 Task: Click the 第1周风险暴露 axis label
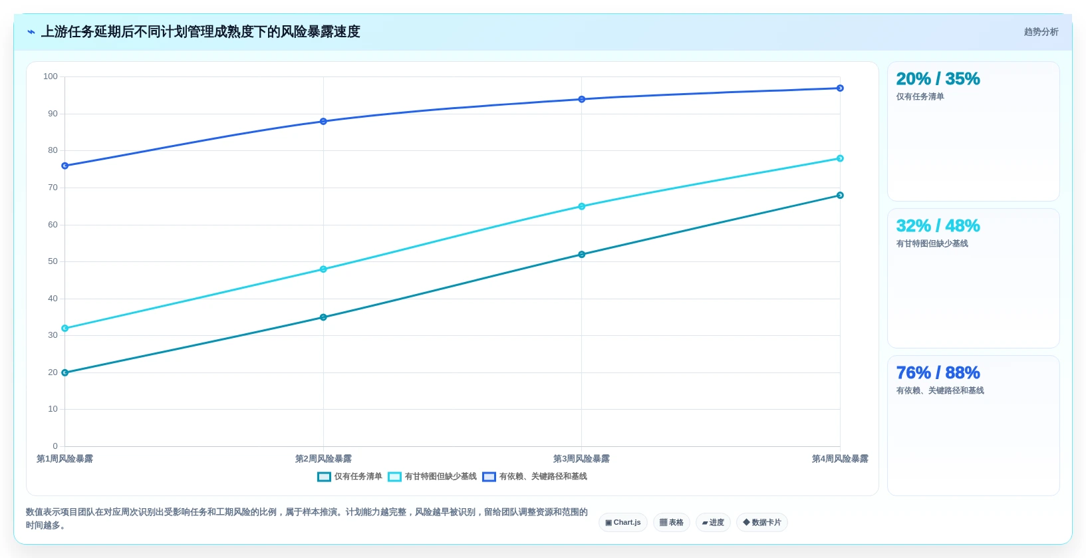(x=65, y=459)
